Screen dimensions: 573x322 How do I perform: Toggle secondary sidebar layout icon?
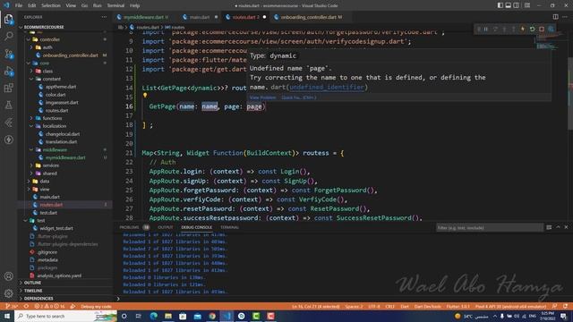[517, 5]
